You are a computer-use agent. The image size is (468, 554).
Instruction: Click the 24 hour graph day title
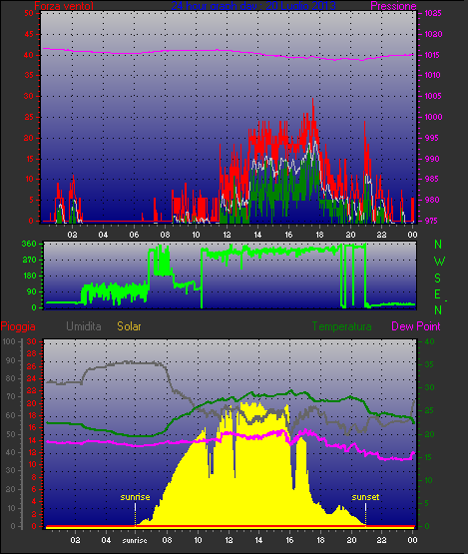point(253,6)
